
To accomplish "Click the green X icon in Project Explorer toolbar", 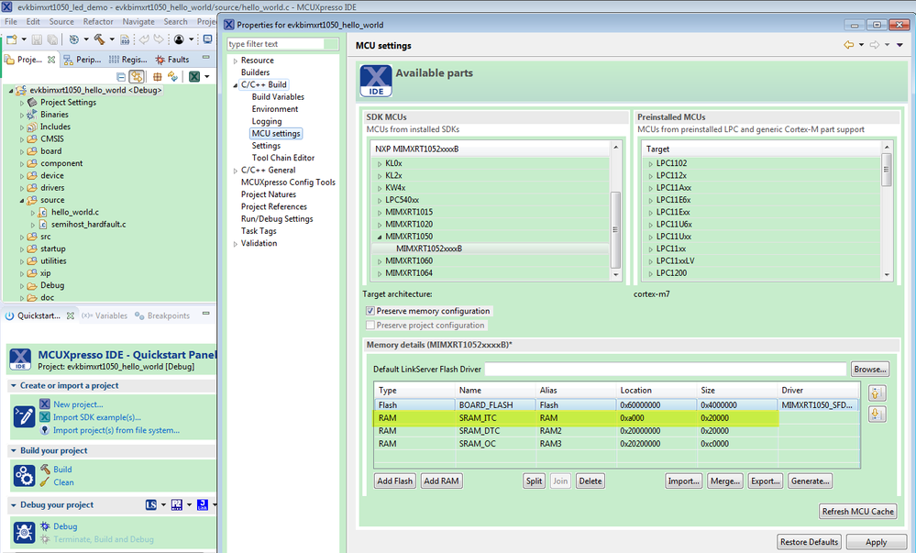I will click(194, 77).
